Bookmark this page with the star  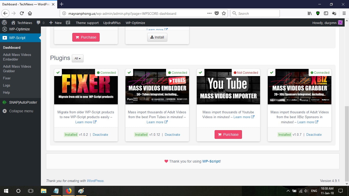click(x=224, y=13)
